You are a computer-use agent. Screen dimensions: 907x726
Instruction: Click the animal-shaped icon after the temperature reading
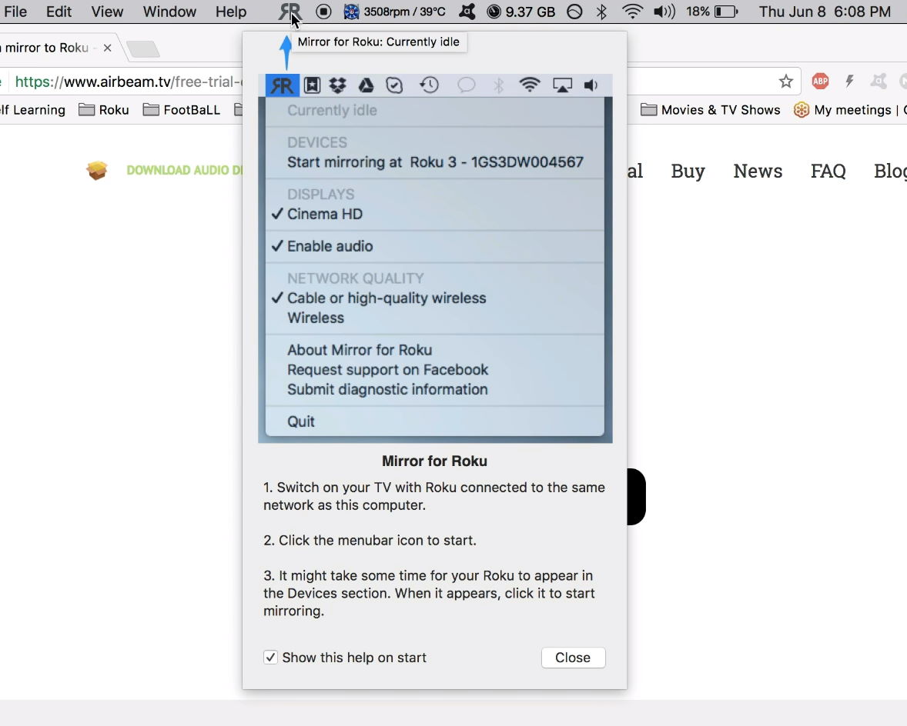click(467, 12)
